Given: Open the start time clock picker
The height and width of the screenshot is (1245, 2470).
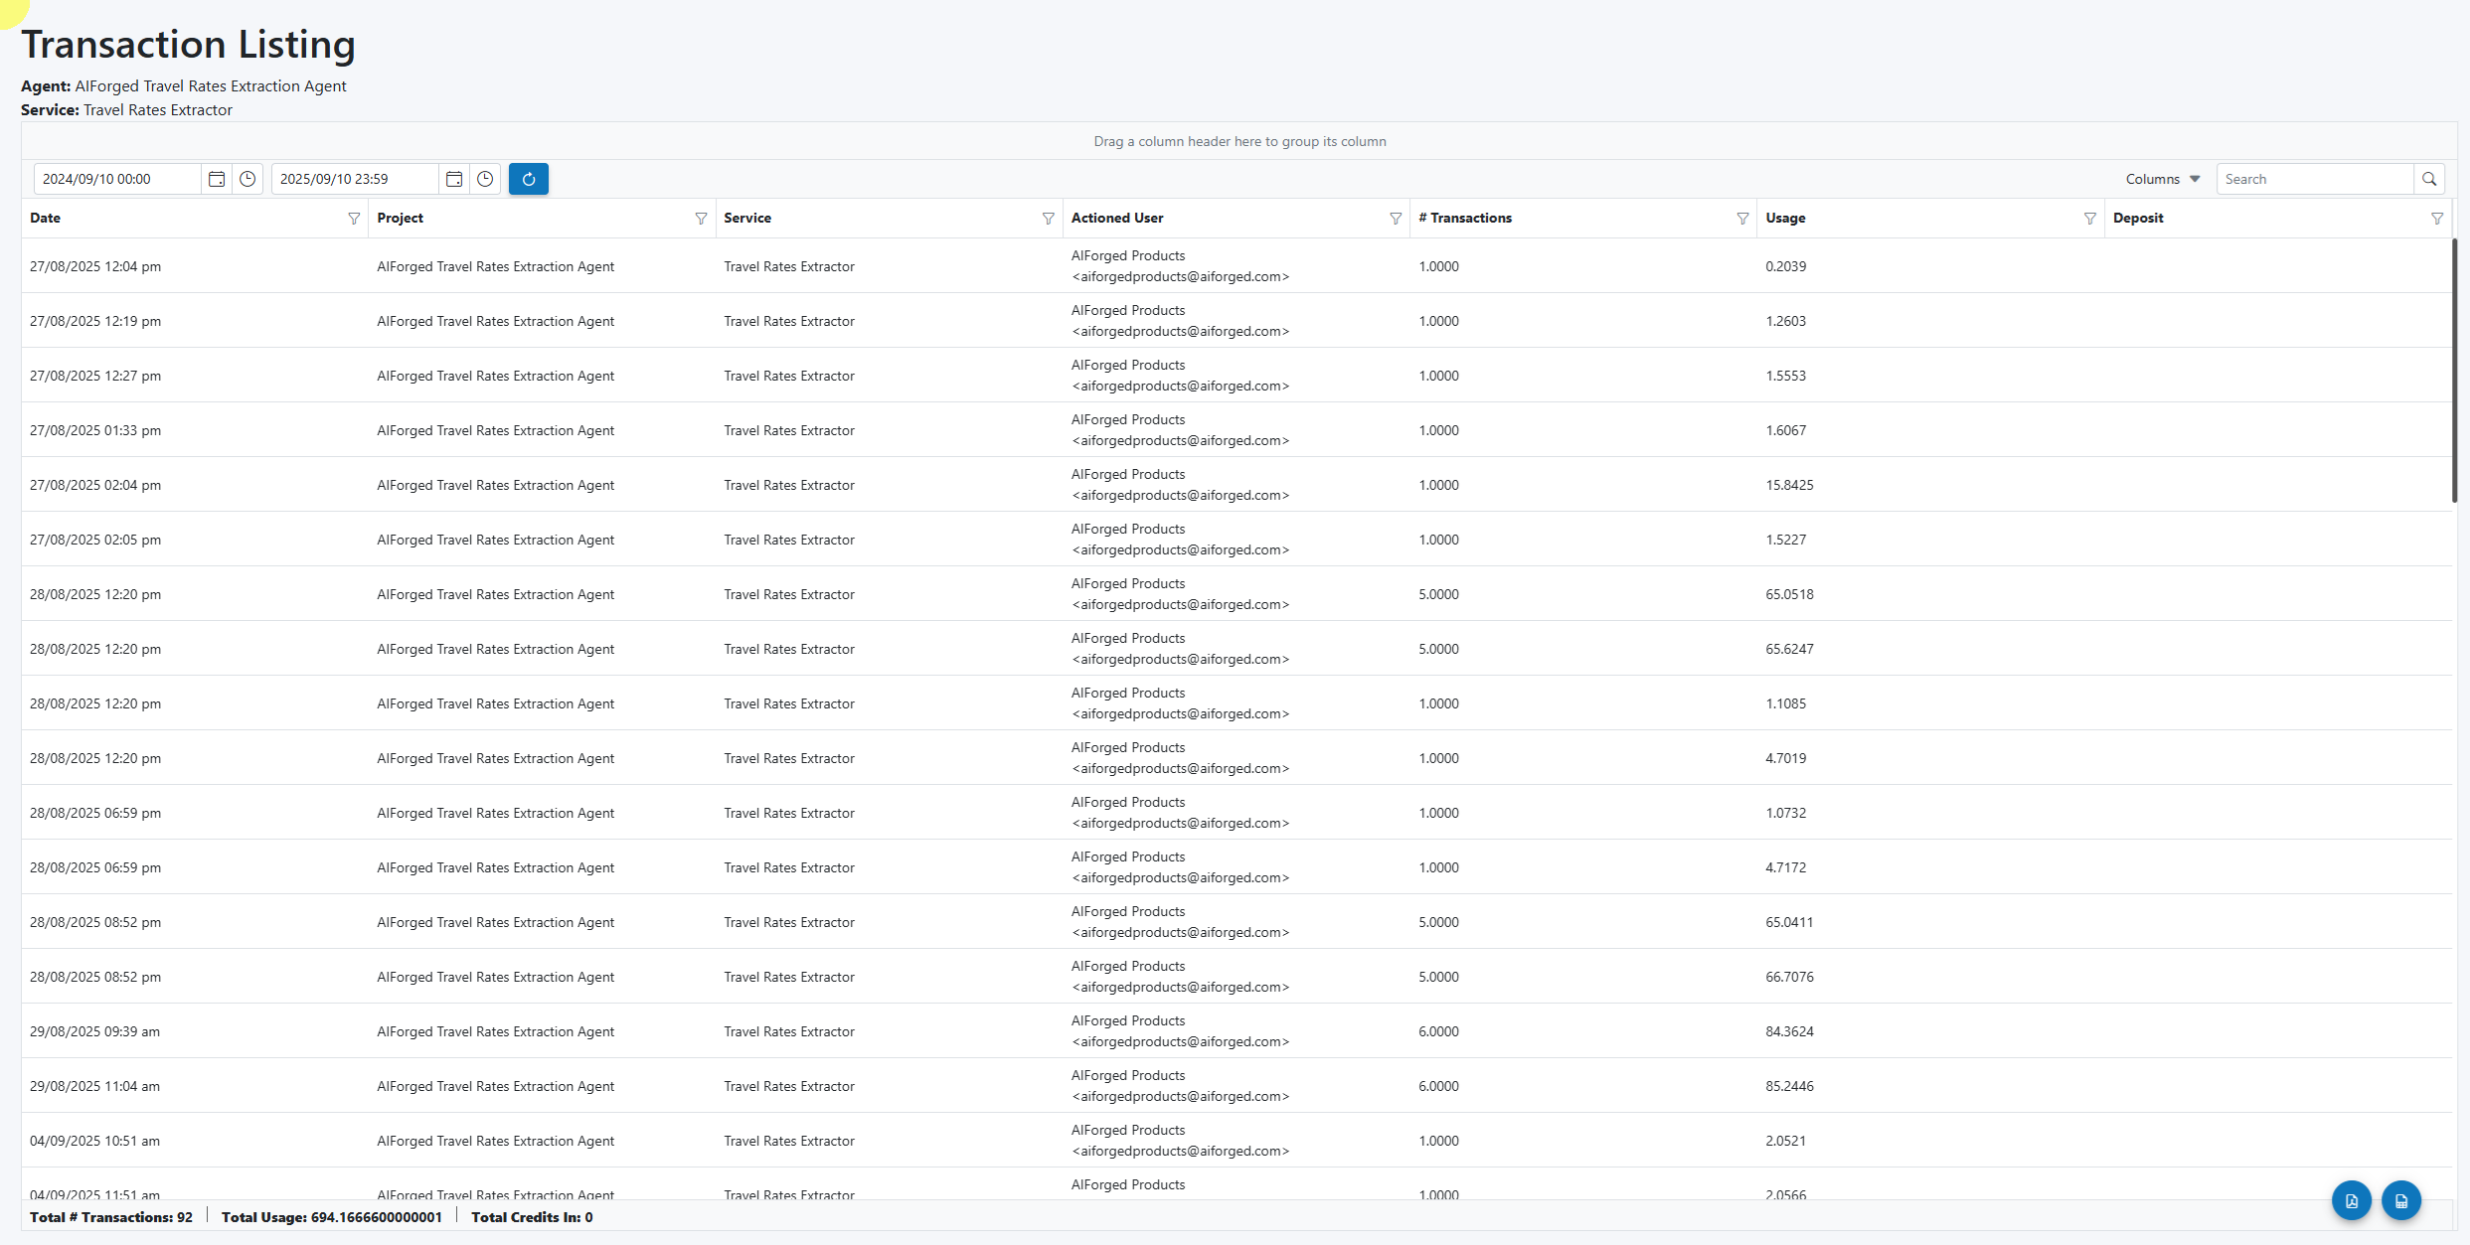Looking at the screenshot, I should pos(247,179).
